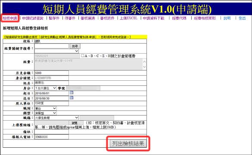Click the 列出檢核結果 button
252x155 pixels.
pos(128,143)
